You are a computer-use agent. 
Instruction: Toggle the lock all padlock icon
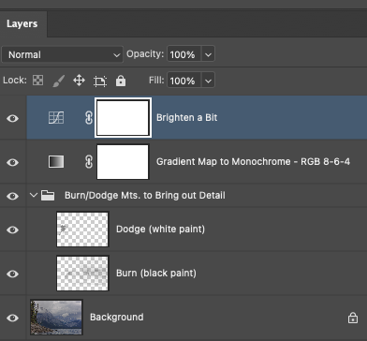pos(121,81)
